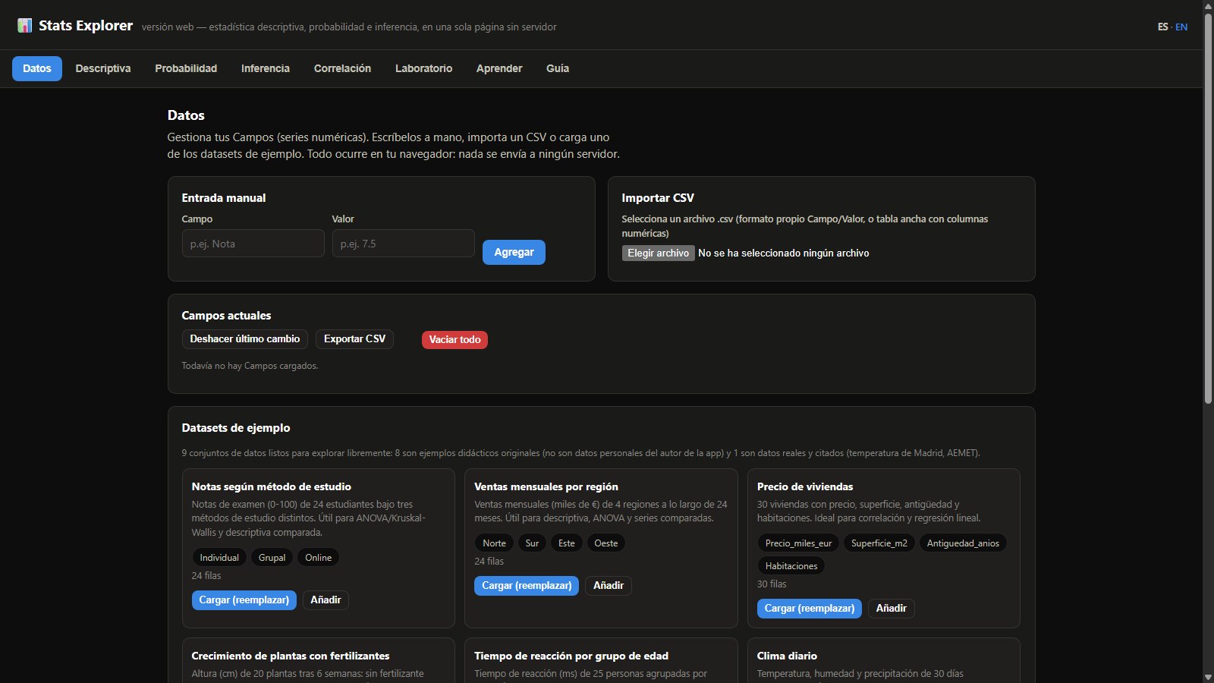
Task: Click the red Vaciar todo button
Action: click(454, 339)
